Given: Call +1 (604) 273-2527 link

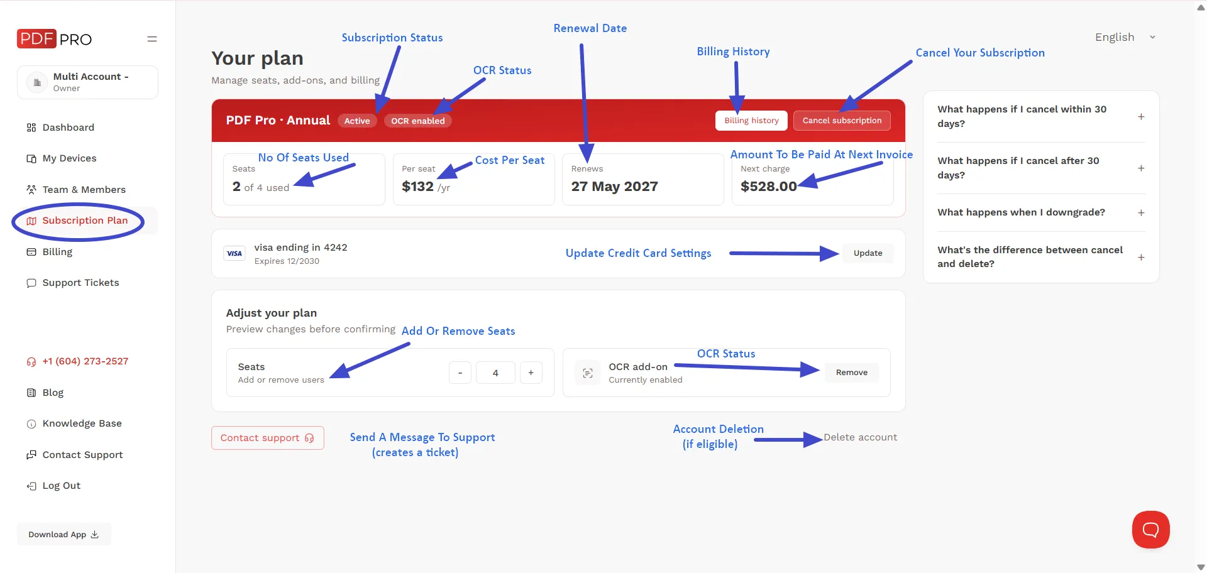Looking at the screenshot, I should point(85,362).
